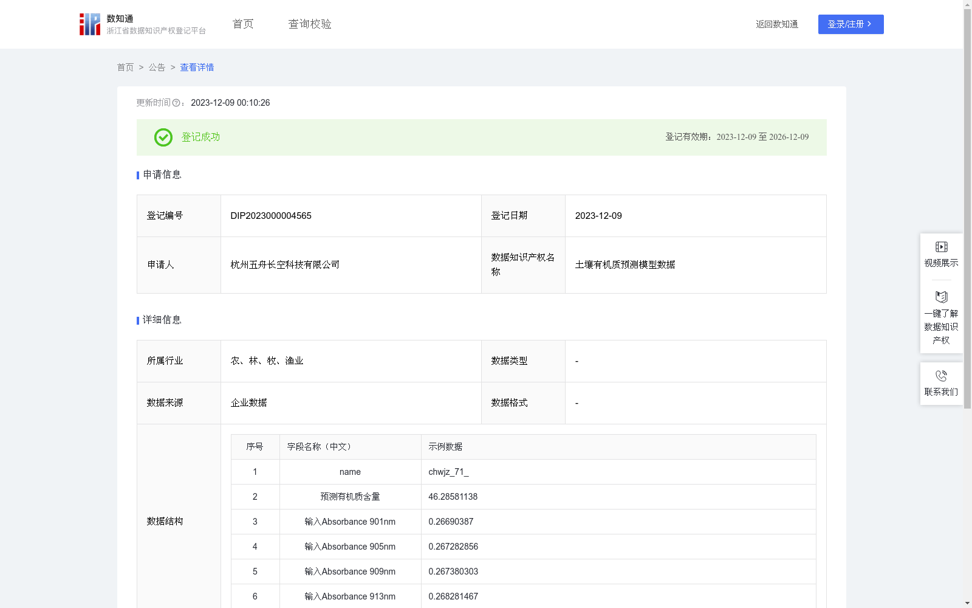The height and width of the screenshot is (608, 972).
Task: Click sample value 0.267380303
Action: pos(453,572)
